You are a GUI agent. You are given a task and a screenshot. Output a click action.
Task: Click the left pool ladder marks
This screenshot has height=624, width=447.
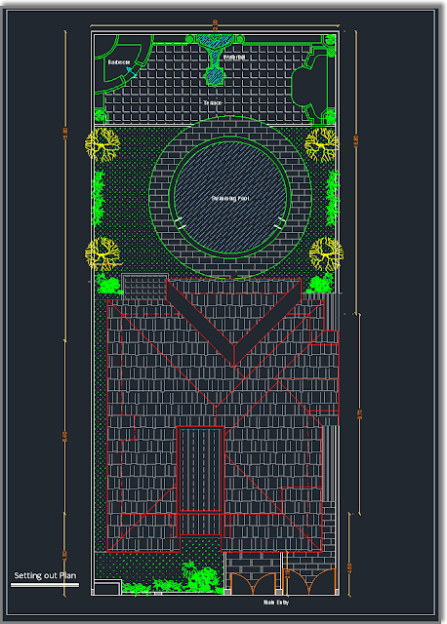[x=181, y=223]
